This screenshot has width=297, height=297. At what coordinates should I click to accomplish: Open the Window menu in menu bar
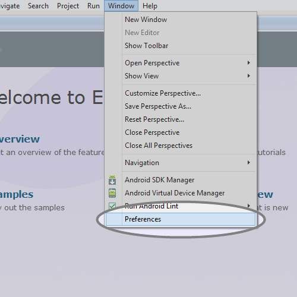click(121, 6)
